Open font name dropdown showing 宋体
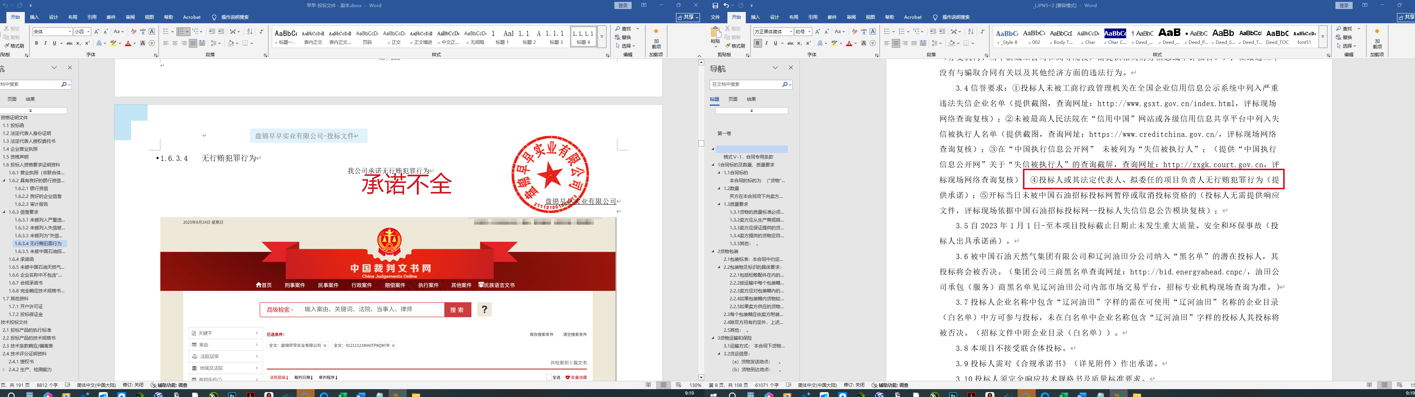Screen dimensions: 1415x397 [x=70, y=31]
